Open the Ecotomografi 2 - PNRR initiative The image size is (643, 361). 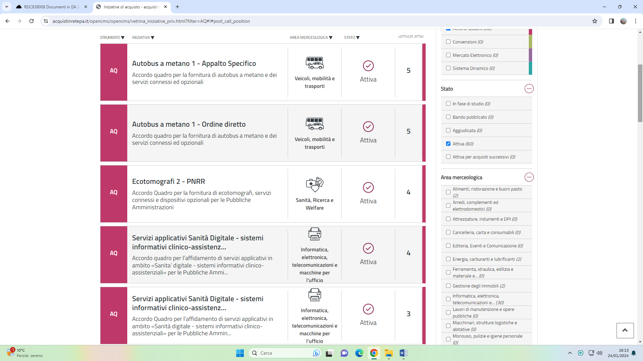168,182
